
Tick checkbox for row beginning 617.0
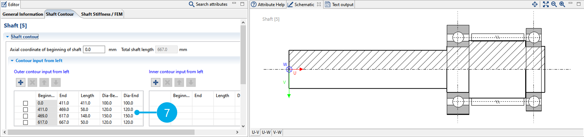coord(25,122)
